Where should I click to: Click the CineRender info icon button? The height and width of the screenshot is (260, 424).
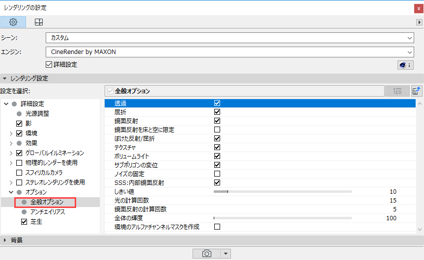click(x=405, y=65)
